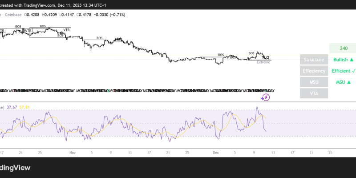Screen dimensions: 356x178
Task: Click the purple lightning bolt event icon
Action: [265, 97]
